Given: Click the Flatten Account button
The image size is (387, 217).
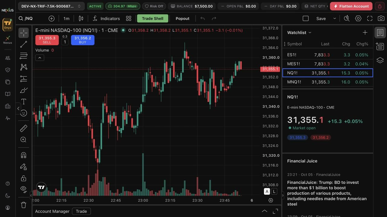Looking at the screenshot, I should click(351, 6).
